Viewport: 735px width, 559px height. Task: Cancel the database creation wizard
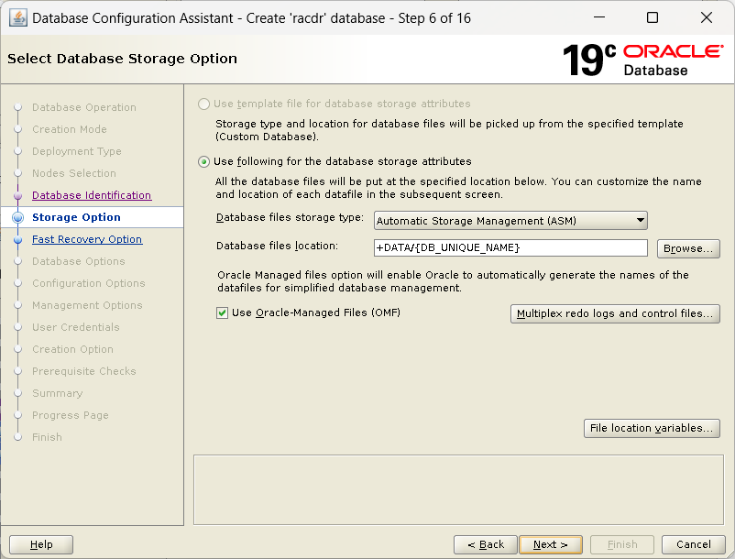click(x=693, y=544)
